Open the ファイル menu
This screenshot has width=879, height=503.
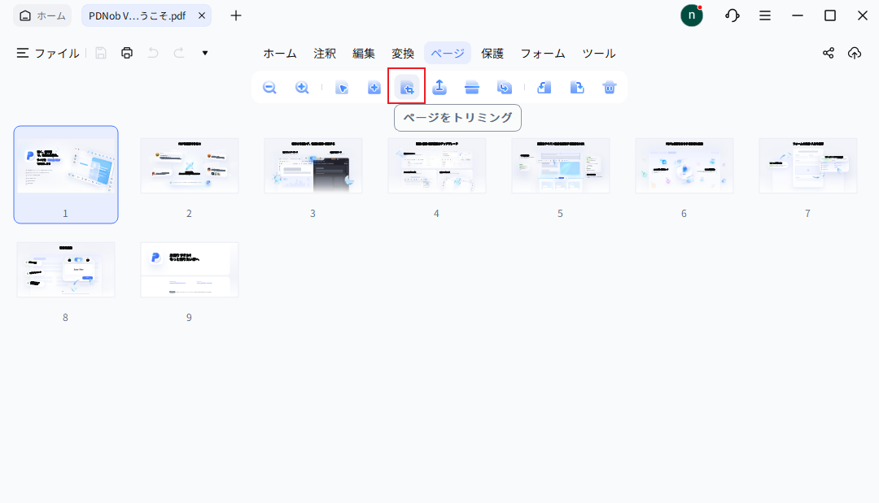(x=55, y=52)
